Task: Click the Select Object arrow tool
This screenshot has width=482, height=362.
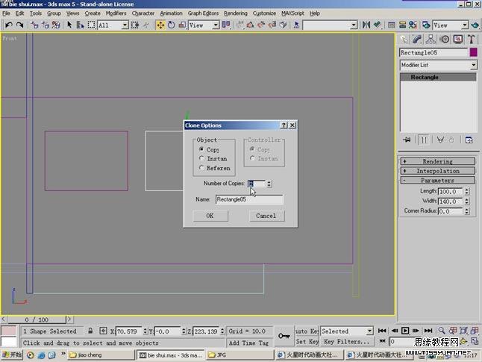Action: pyautogui.click(x=69, y=25)
